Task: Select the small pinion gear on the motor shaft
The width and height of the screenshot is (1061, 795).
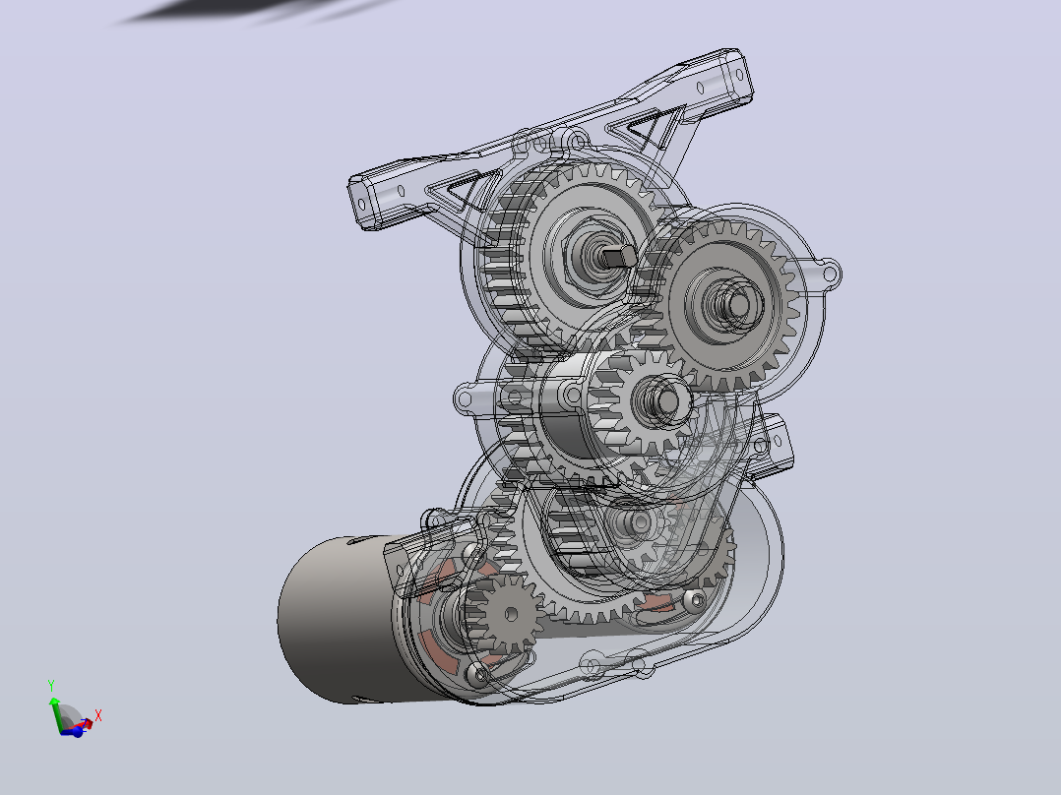Action: click(x=506, y=614)
